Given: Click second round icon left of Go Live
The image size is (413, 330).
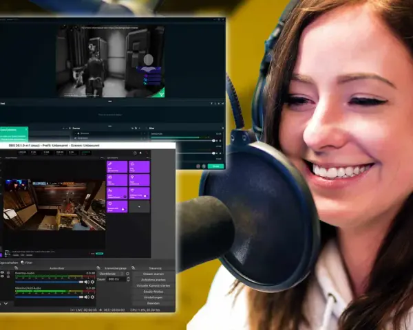Looking at the screenshot, I should tap(204, 166).
